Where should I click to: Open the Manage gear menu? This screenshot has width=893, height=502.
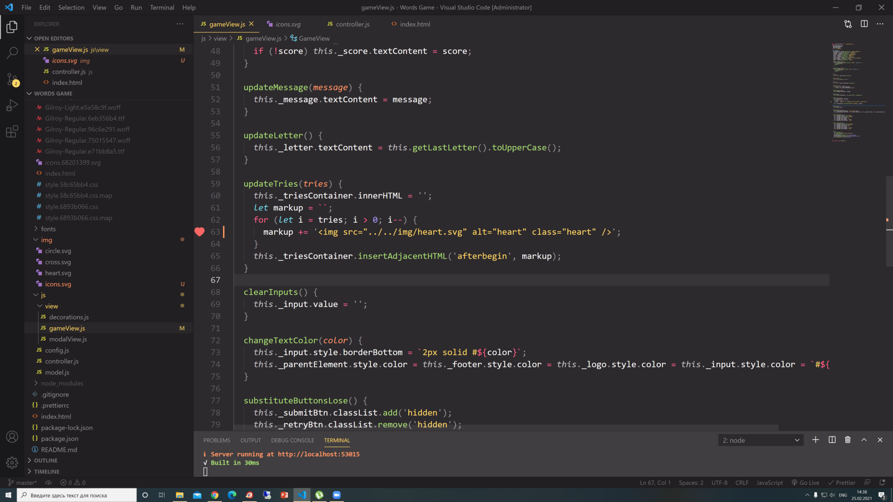pos(12,462)
